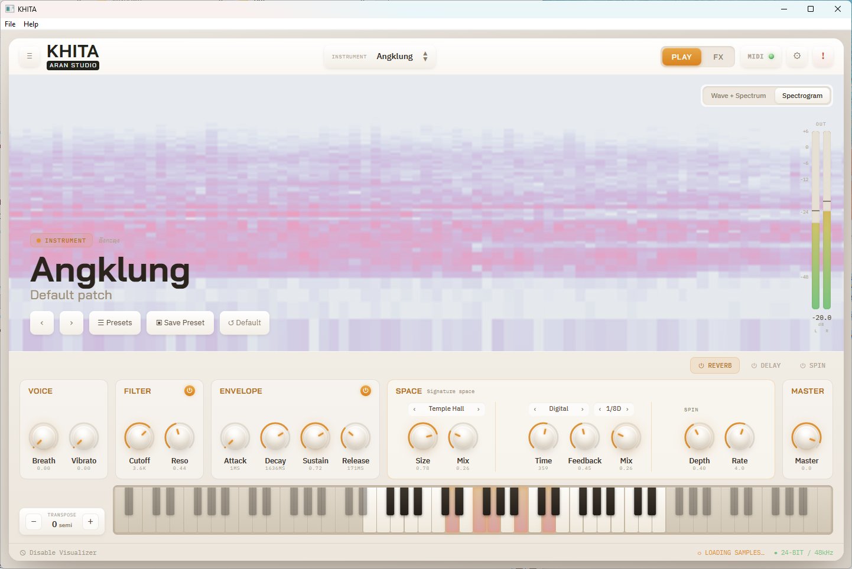
Task: Toggle the REVERB effect on or off
Action: [715, 365]
